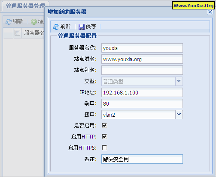
Task: Switch to 普通服务器管理 tab
Action: (25, 6)
